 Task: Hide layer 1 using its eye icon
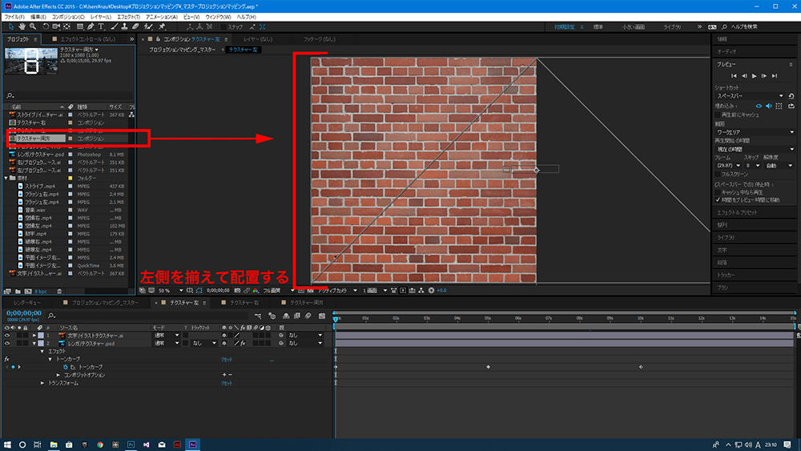click(7, 335)
